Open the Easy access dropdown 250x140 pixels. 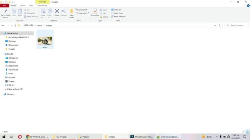click(82, 13)
